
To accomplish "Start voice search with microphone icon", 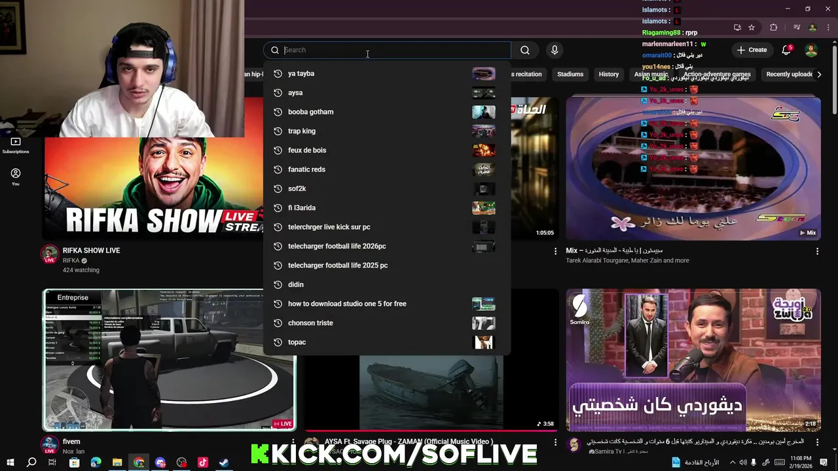I will click(x=555, y=50).
